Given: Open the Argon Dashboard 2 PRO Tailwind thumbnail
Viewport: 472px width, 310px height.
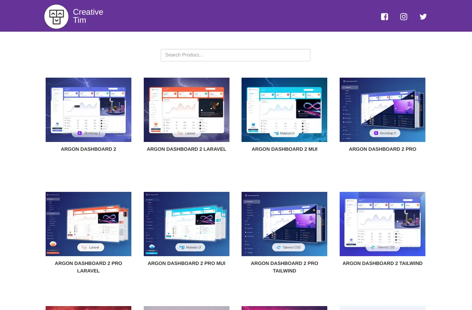Looking at the screenshot, I should click(284, 224).
